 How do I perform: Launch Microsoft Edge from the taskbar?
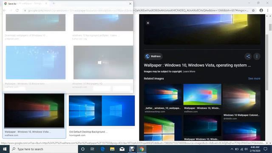pos(102,149)
